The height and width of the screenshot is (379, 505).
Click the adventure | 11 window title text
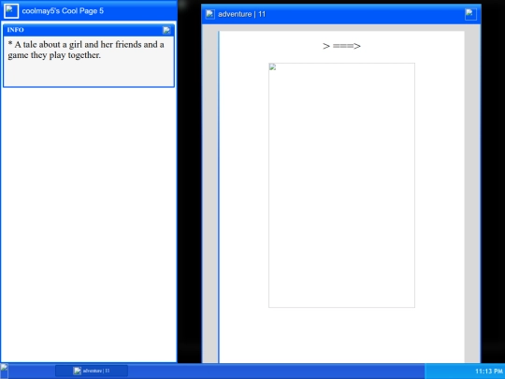241,14
